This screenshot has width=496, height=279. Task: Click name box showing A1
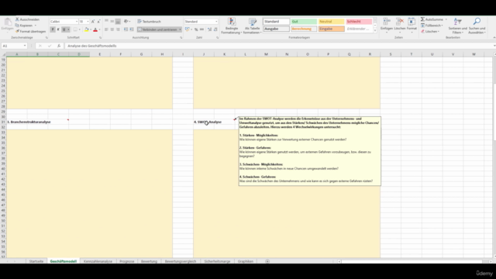pos(14,46)
